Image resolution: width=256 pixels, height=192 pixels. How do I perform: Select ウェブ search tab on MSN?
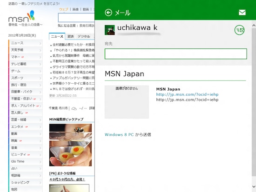pyautogui.click(x=63, y=9)
